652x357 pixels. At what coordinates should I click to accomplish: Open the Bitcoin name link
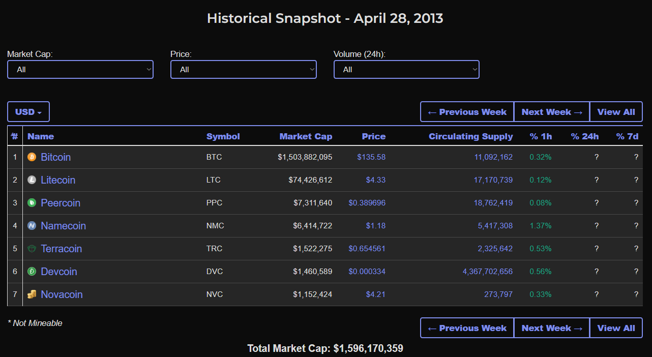pyautogui.click(x=56, y=157)
